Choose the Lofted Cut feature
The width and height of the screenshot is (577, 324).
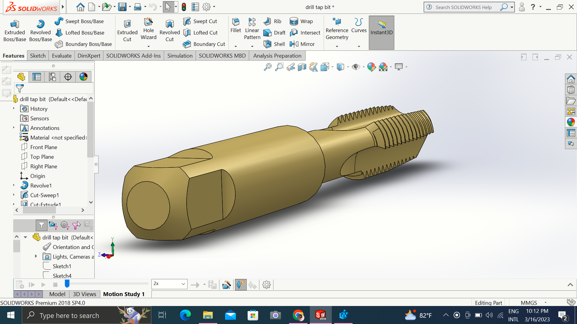(x=200, y=33)
